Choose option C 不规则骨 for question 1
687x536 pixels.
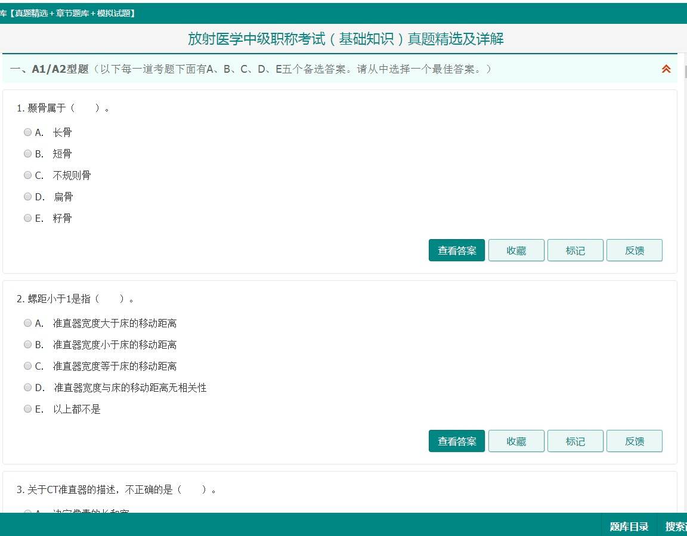pyautogui.click(x=27, y=175)
